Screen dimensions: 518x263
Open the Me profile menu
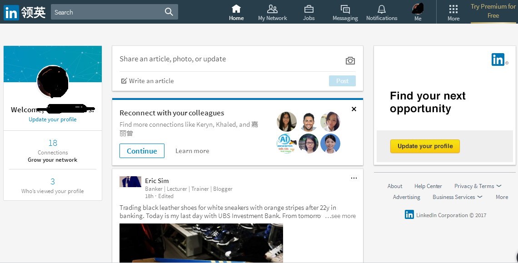pyautogui.click(x=418, y=13)
